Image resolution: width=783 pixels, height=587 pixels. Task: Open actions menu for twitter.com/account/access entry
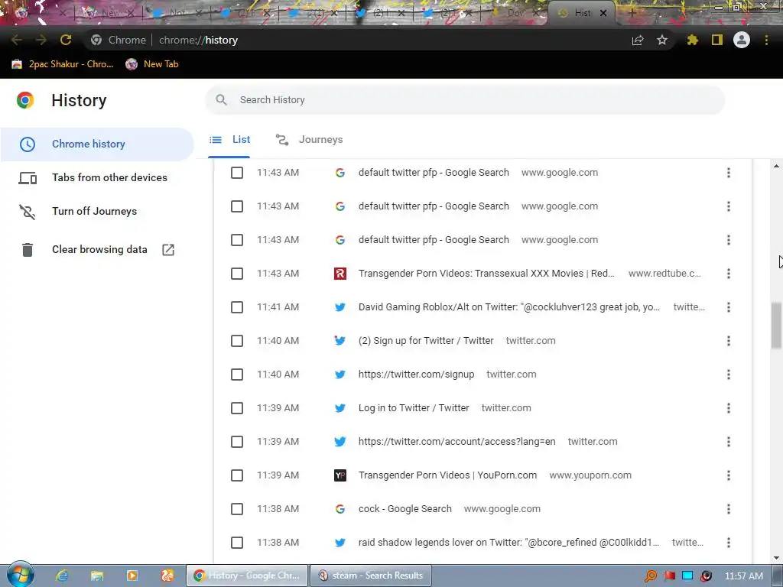729,442
